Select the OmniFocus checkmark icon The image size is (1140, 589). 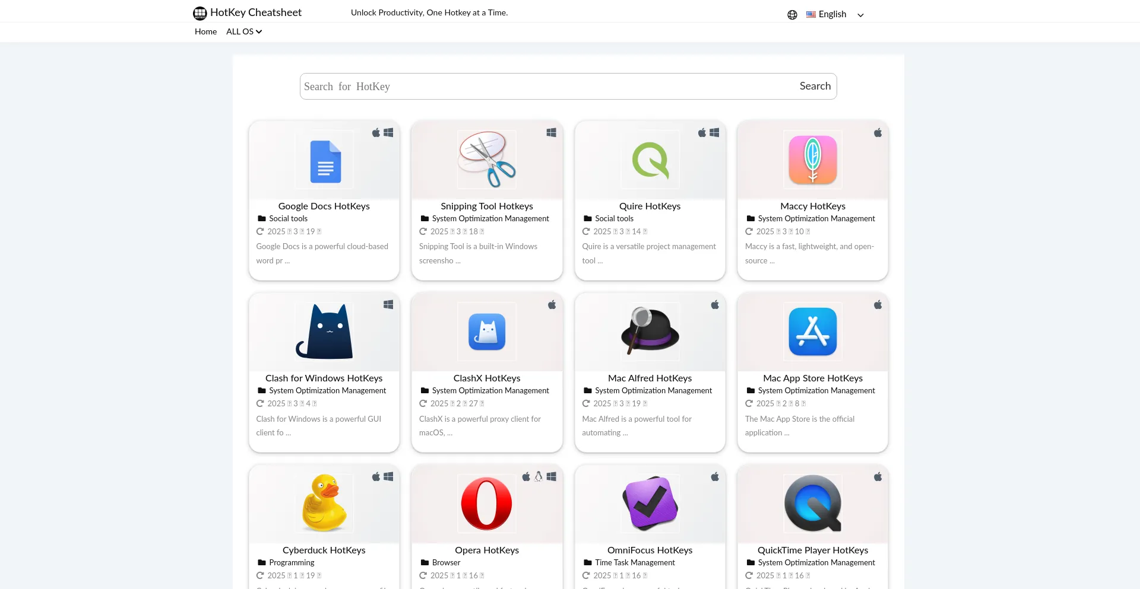pos(650,503)
